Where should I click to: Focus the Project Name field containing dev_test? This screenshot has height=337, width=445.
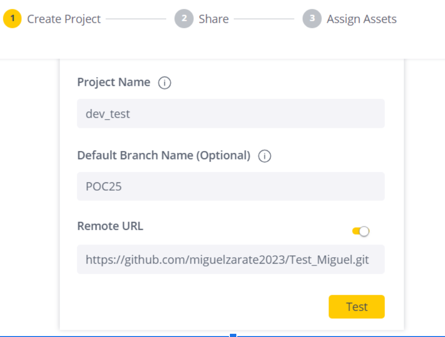point(230,114)
